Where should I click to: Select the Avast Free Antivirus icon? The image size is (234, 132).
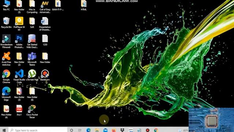6,59
